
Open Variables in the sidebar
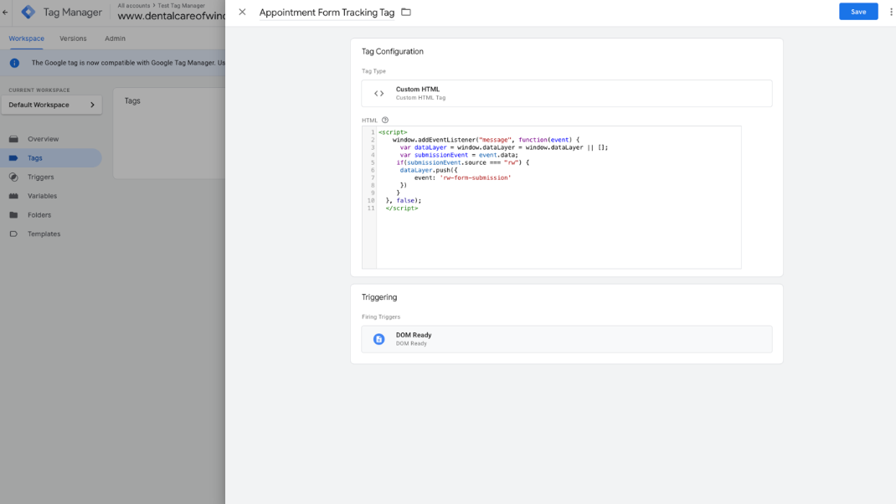coord(42,196)
